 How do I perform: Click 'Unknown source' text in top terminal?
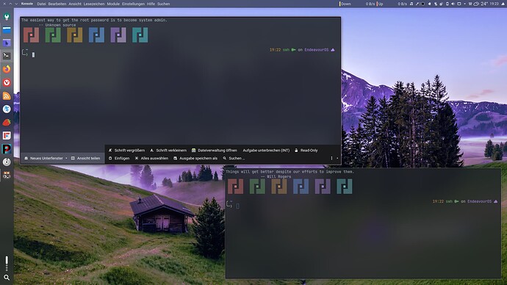click(60, 25)
